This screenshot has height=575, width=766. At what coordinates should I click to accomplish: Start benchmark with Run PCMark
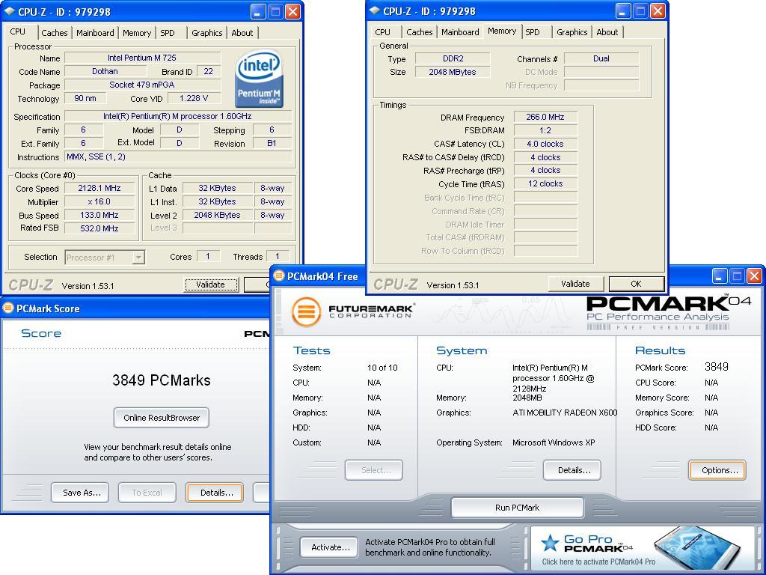518,508
